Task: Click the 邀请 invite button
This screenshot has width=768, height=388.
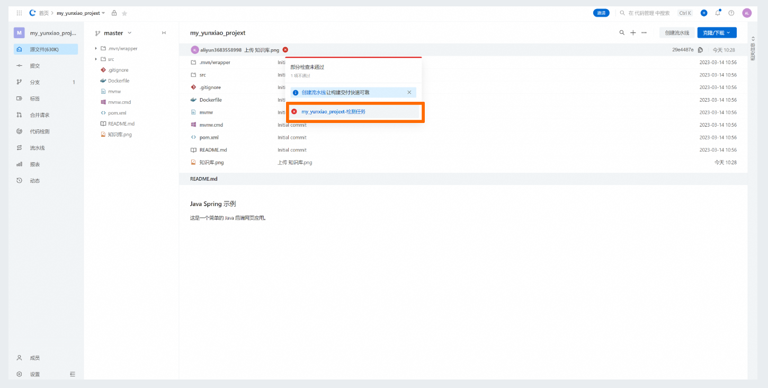Action: click(x=601, y=13)
